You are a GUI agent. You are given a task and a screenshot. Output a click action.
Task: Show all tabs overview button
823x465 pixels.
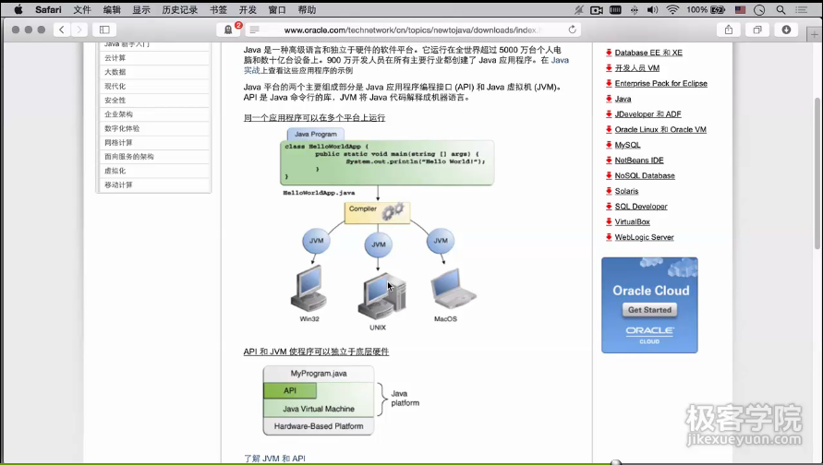tap(757, 30)
